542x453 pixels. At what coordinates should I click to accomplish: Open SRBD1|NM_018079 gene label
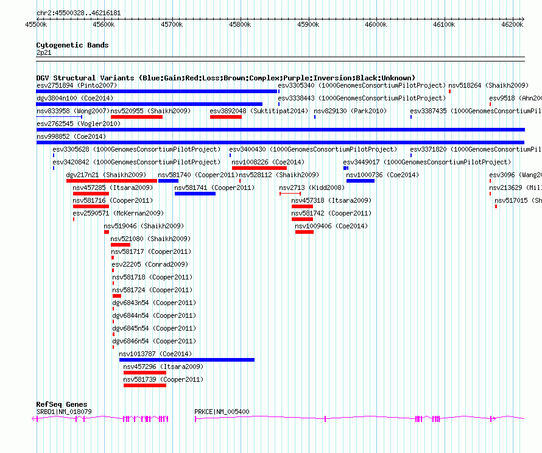pos(64,412)
